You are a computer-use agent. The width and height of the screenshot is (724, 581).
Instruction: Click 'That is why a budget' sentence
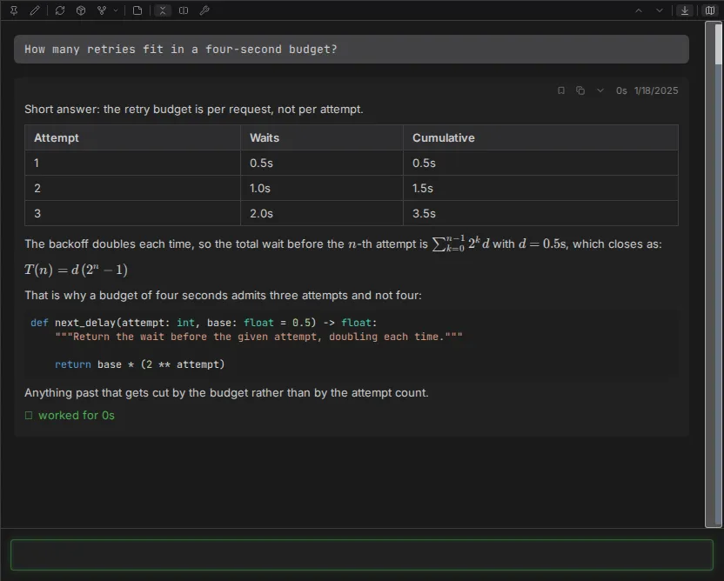[223, 296]
